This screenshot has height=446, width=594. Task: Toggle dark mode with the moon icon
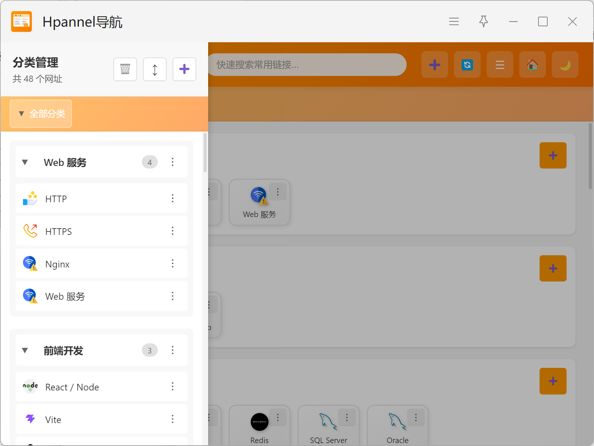pyautogui.click(x=565, y=65)
